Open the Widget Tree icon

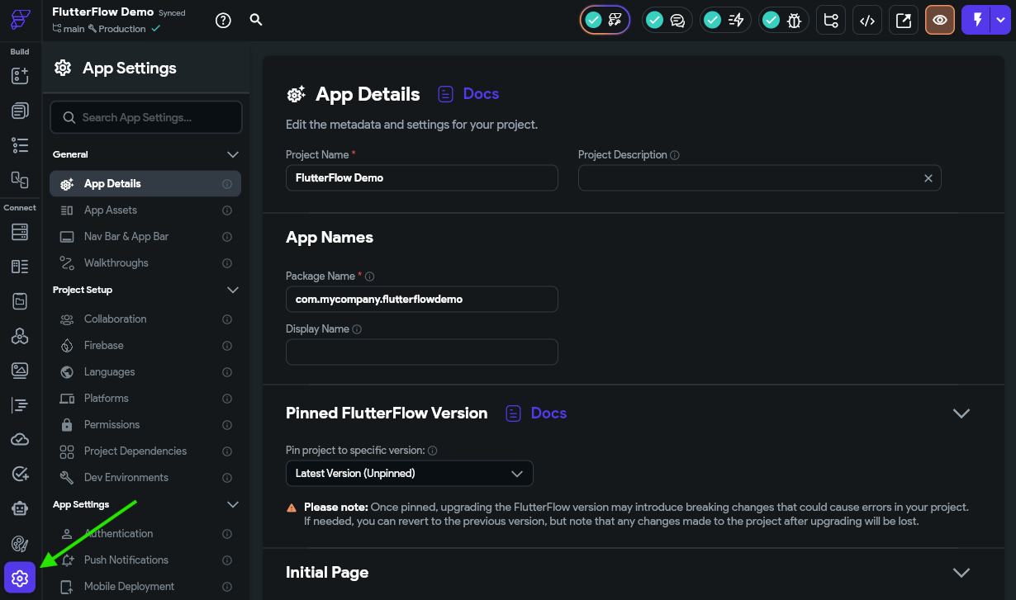point(20,145)
